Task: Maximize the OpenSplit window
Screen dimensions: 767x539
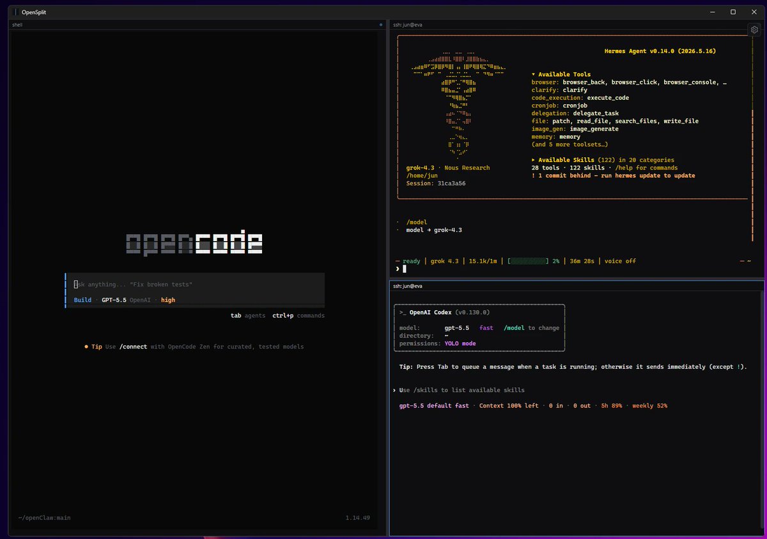Action: tap(733, 12)
